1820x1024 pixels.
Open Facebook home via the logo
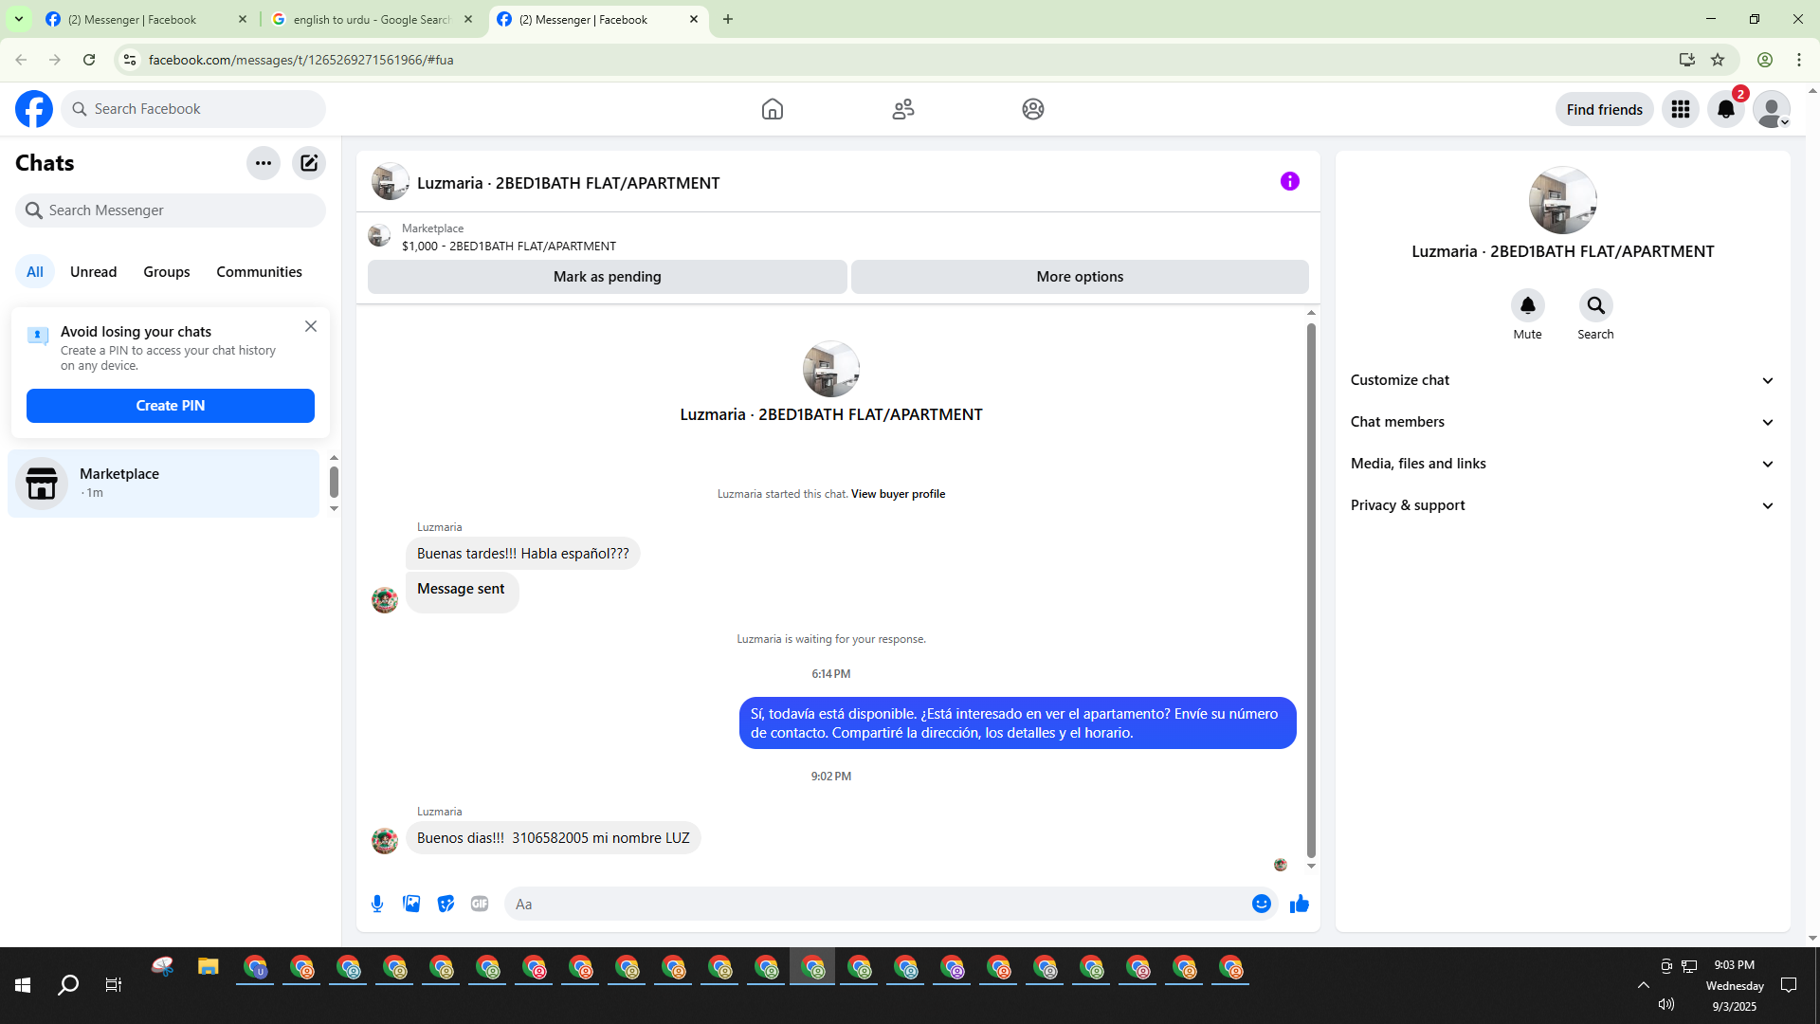pyautogui.click(x=34, y=109)
